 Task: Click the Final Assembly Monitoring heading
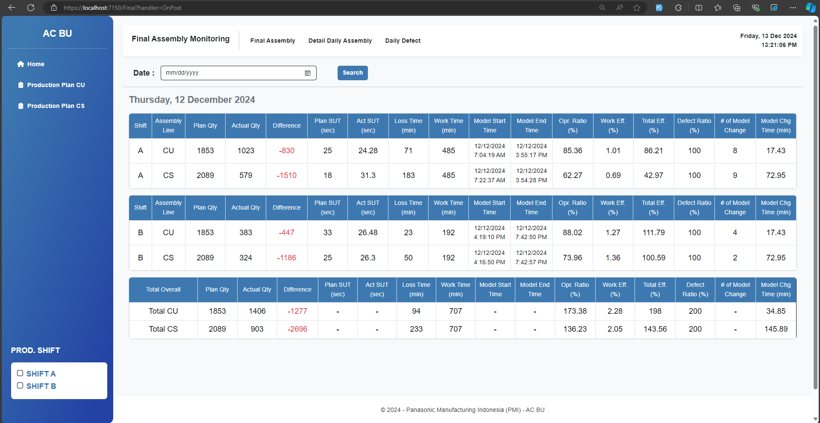[181, 39]
